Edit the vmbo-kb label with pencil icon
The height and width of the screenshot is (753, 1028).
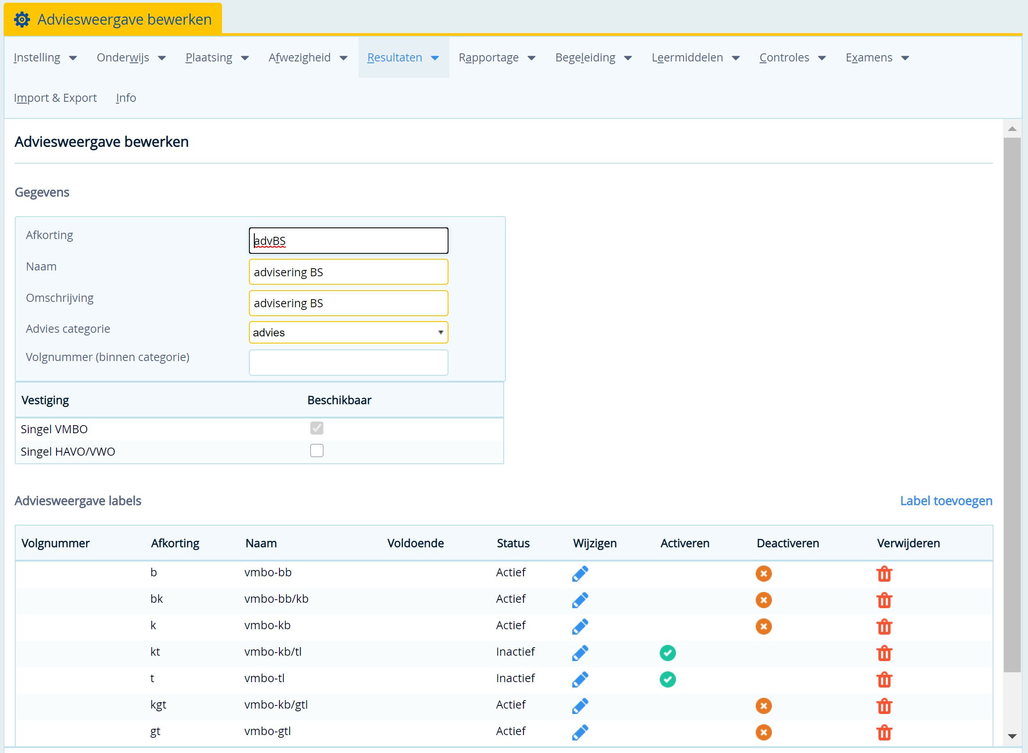tap(580, 627)
